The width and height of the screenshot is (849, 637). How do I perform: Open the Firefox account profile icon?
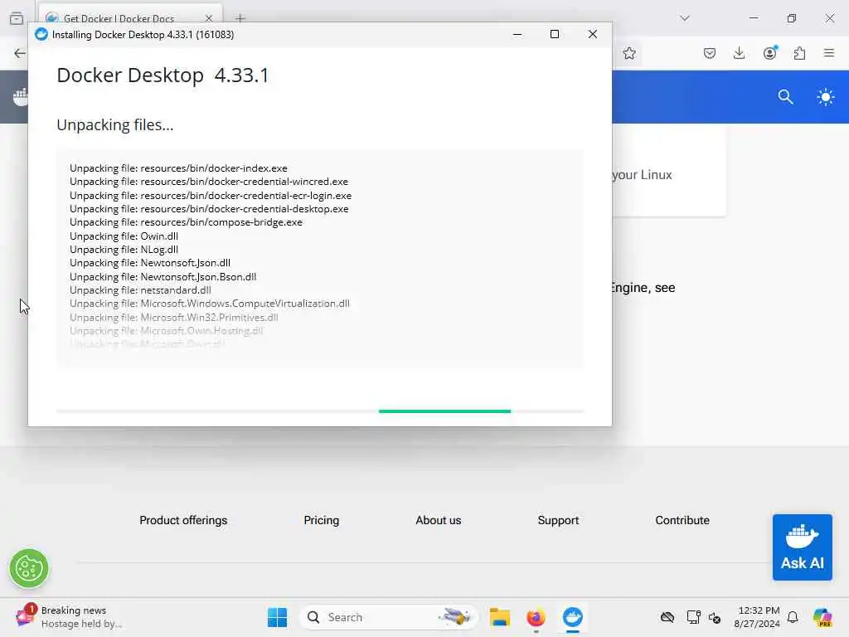tap(769, 53)
